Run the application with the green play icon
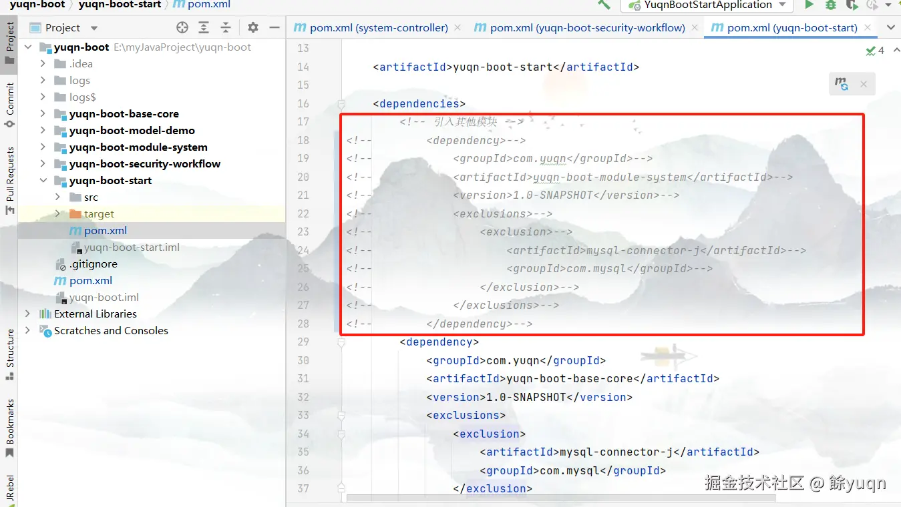 tap(809, 5)
